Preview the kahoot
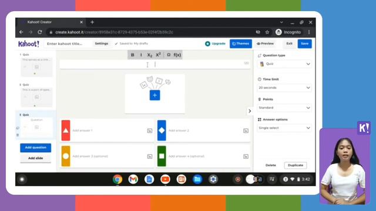The width and height of the screenshot is (376, 211). pos(265,43)
